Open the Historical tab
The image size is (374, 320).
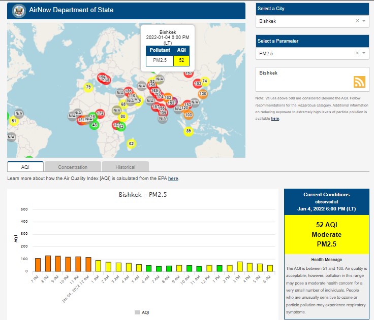tap(125, 167)
